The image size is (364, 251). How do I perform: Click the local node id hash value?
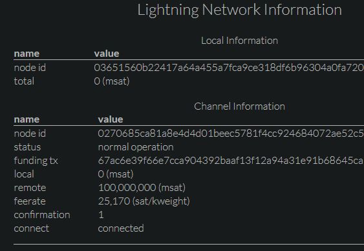229,68
